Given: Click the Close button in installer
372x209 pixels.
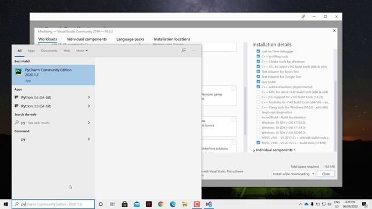Looking at the screenshot, I should pos(325,174).
